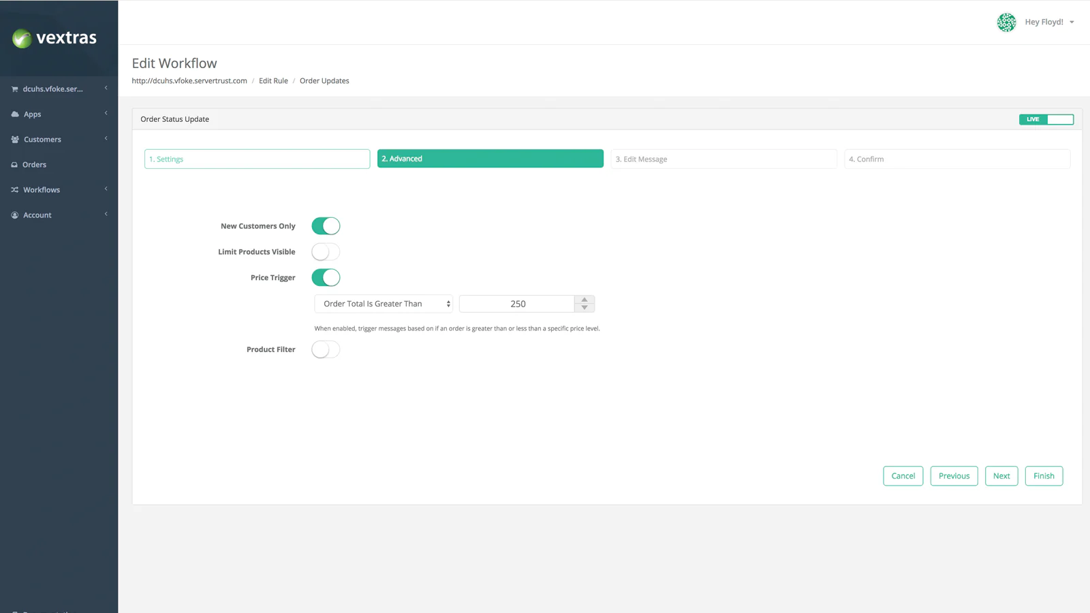Click the Next button

coord(1001,476)
